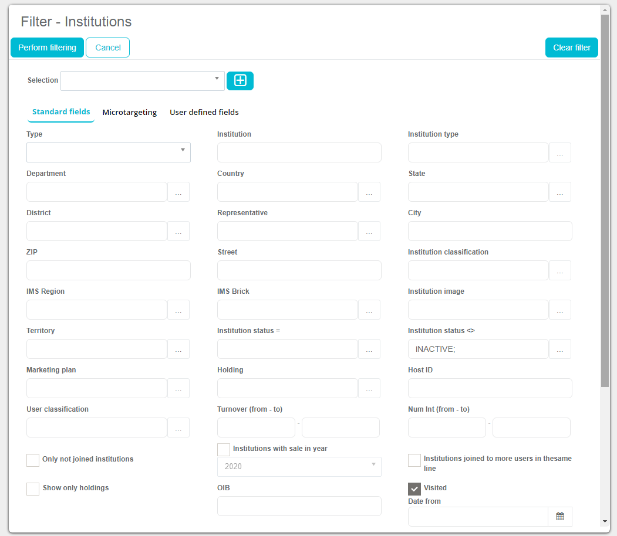
Task: Switch to the Microtargeting tab
Action: tap(129, 113)
